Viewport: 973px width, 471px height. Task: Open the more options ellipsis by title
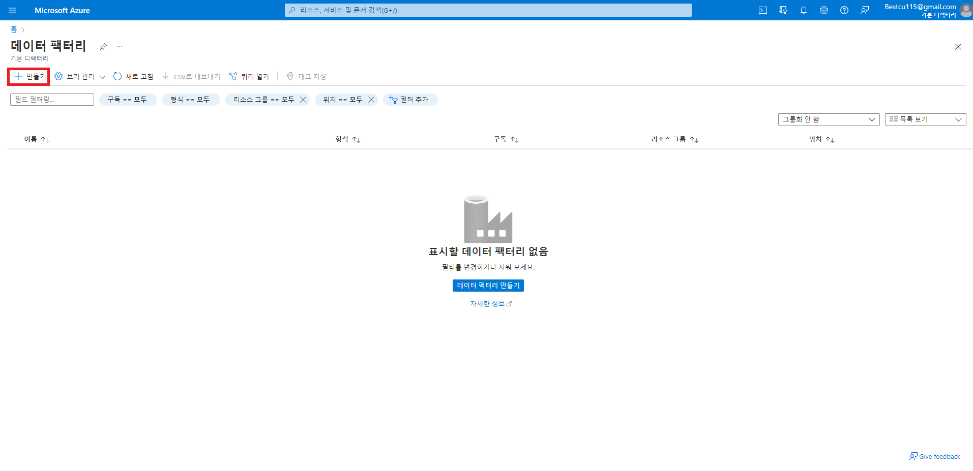coord(120,47)
